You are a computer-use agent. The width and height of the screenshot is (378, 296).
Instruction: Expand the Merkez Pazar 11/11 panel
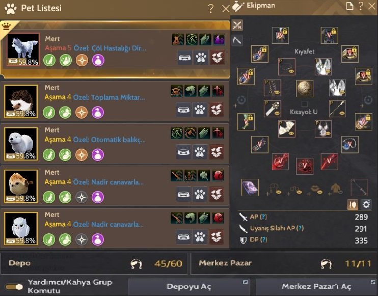284,263
